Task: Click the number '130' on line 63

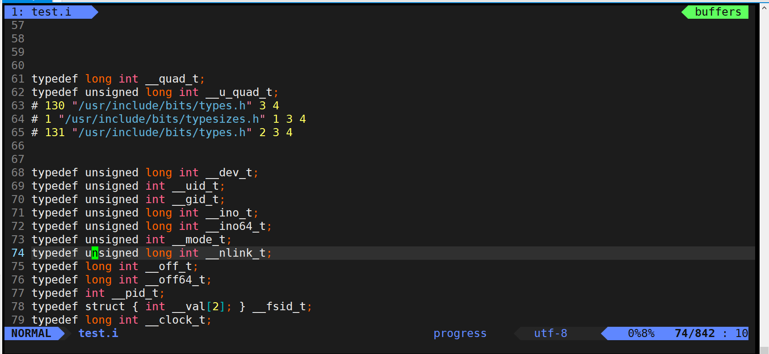Action: coord(55,106)
